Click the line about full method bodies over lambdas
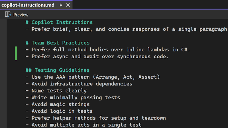Viewport: 228px width, 128px height. (108, 49)
